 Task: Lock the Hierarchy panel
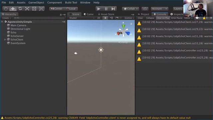click(61, 14)
